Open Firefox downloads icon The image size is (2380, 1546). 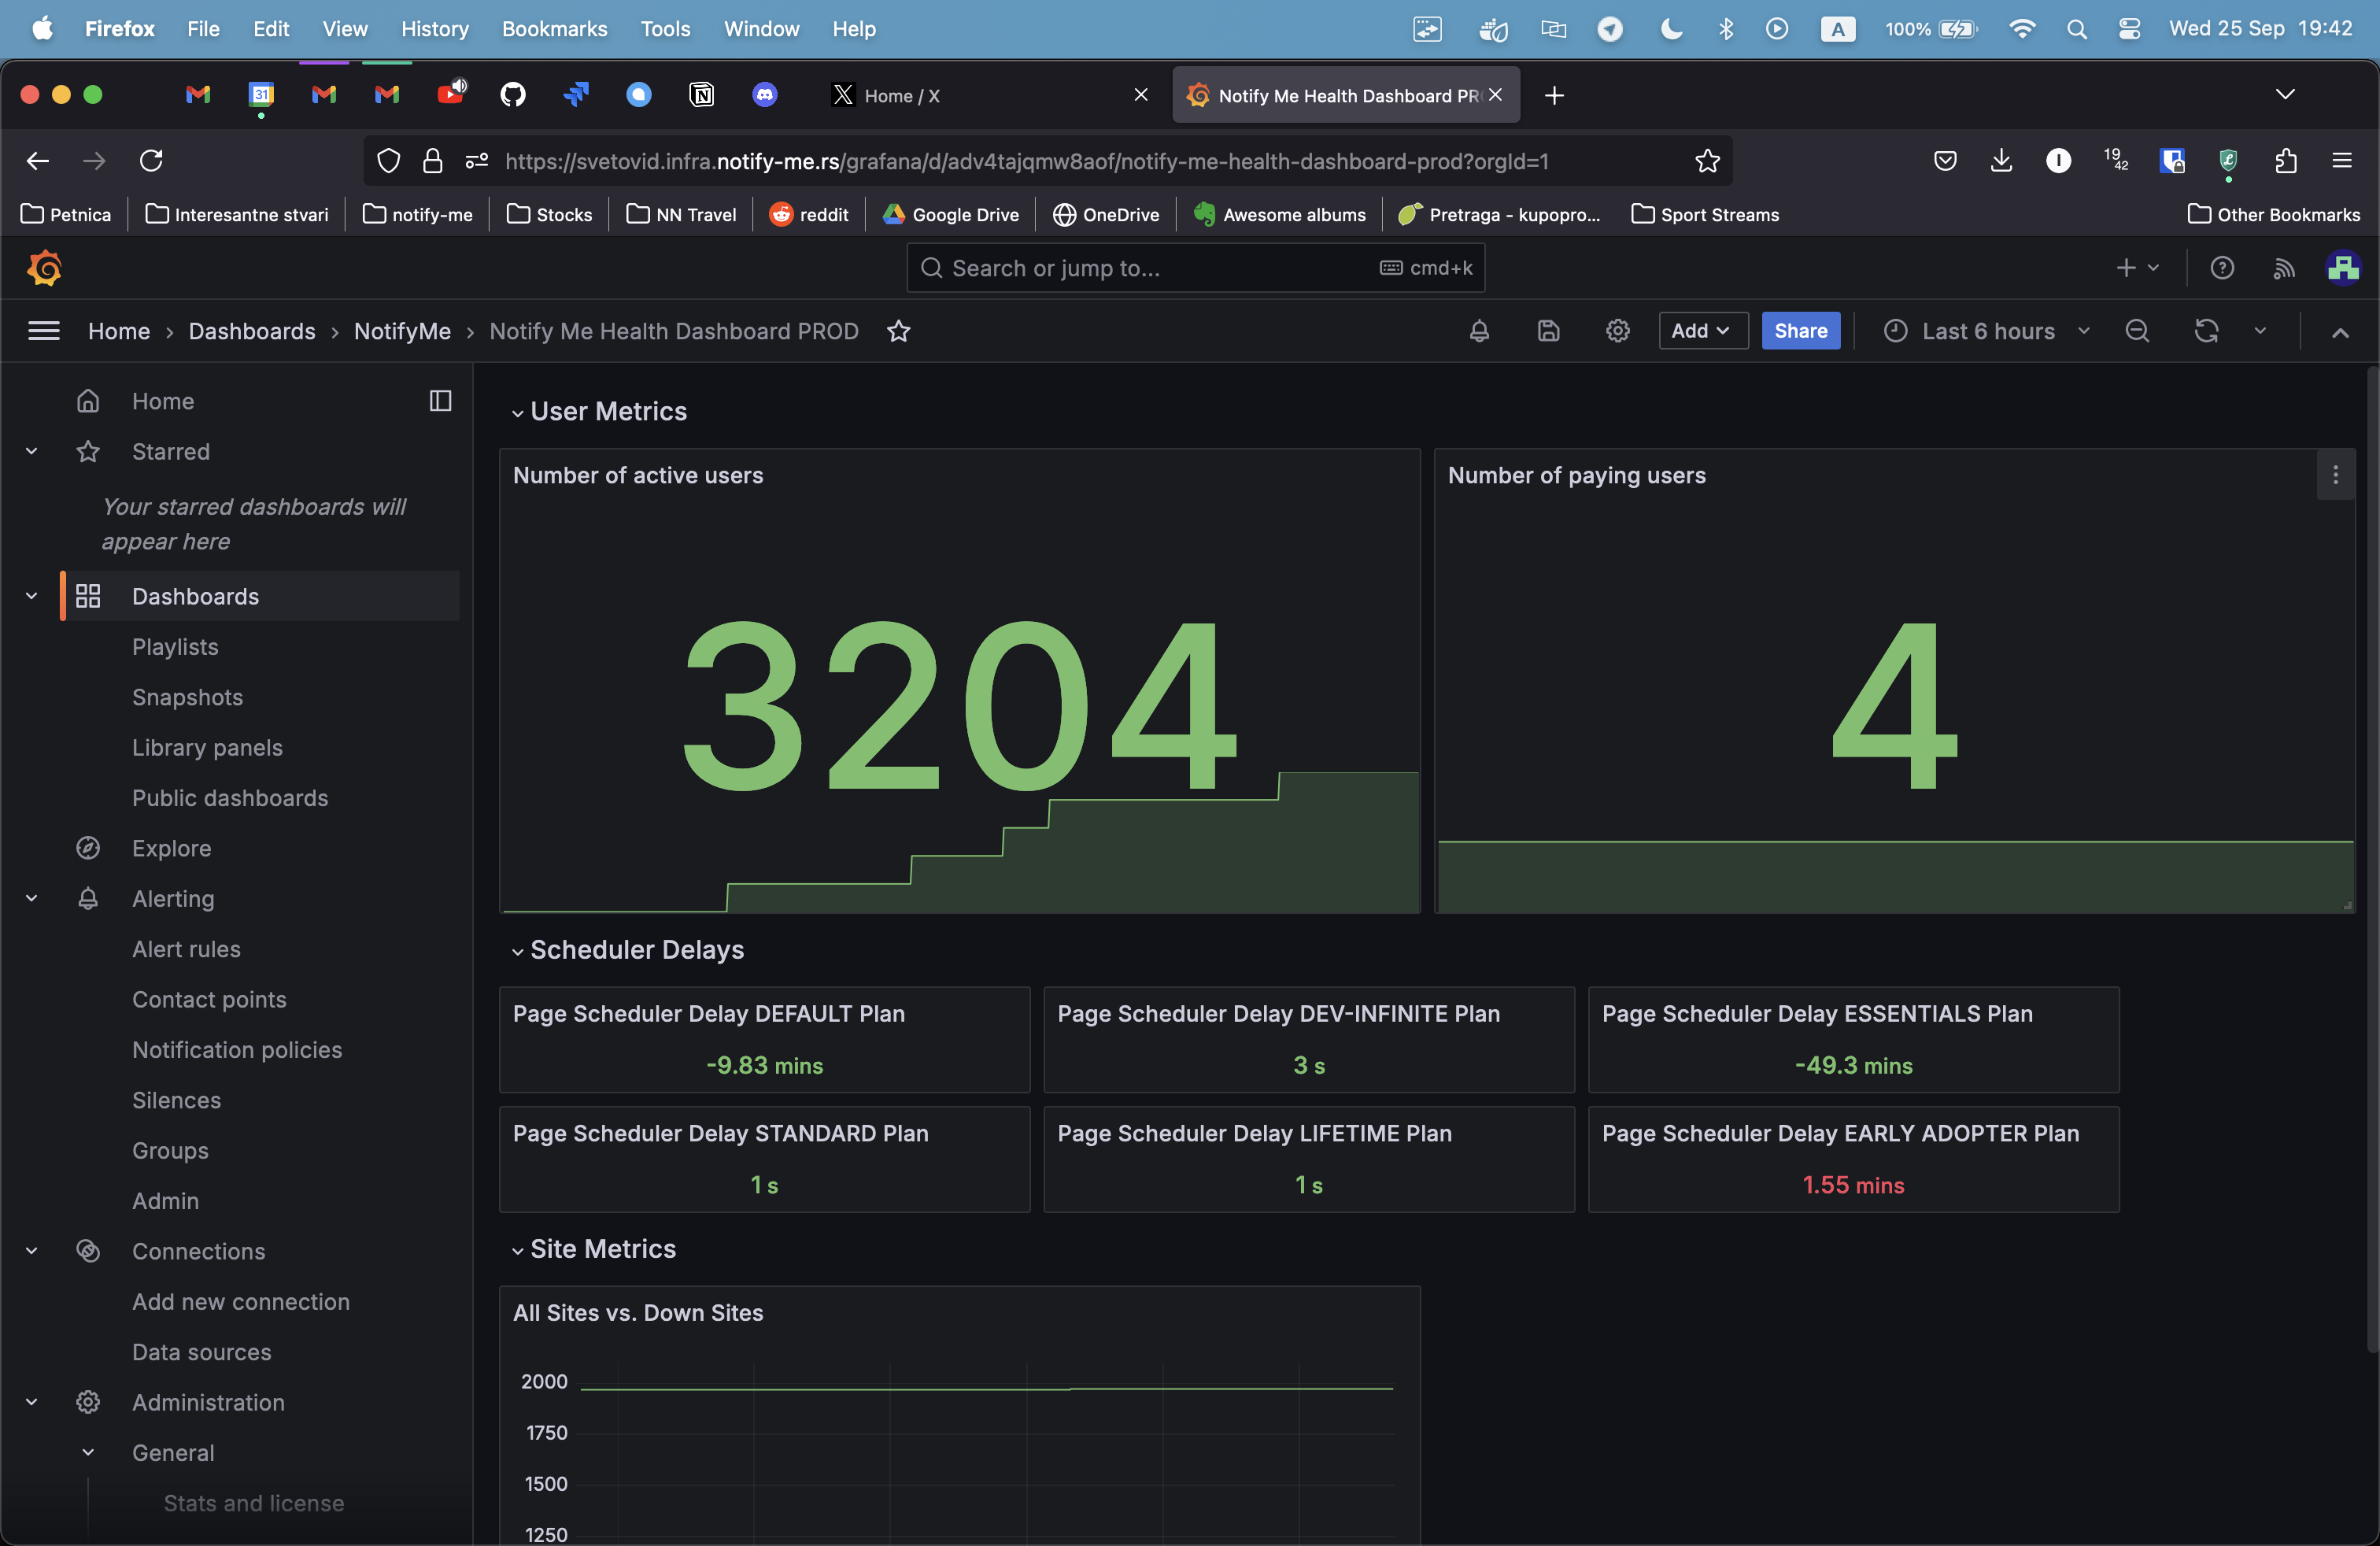coord(2001,161)
